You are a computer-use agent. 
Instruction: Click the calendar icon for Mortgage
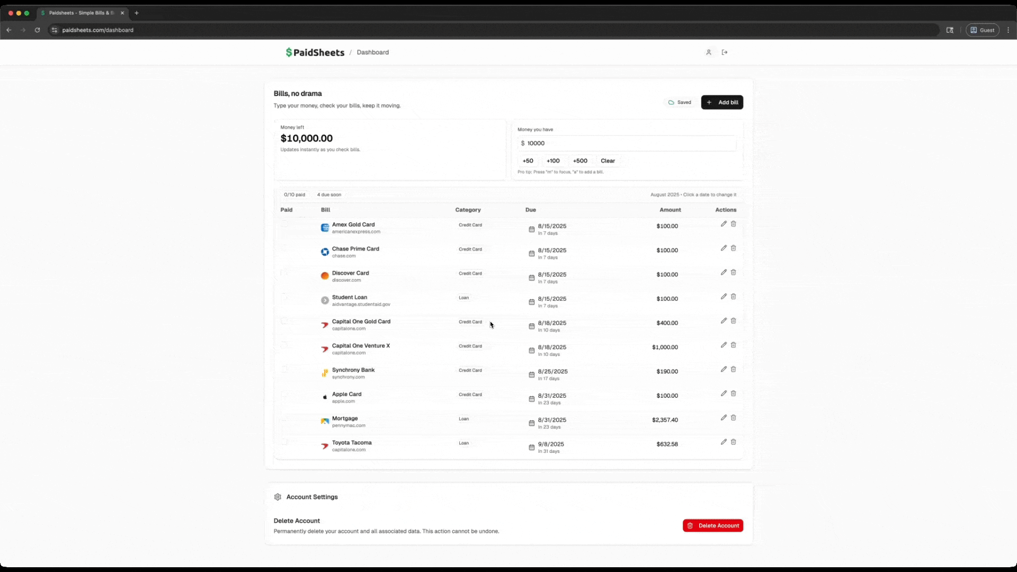tap(531, 423)
